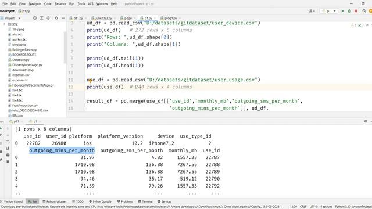Screen dimensions: 372x209
Task: Place the cursor on line 11 read_csv statement
Action: [173, 80]
